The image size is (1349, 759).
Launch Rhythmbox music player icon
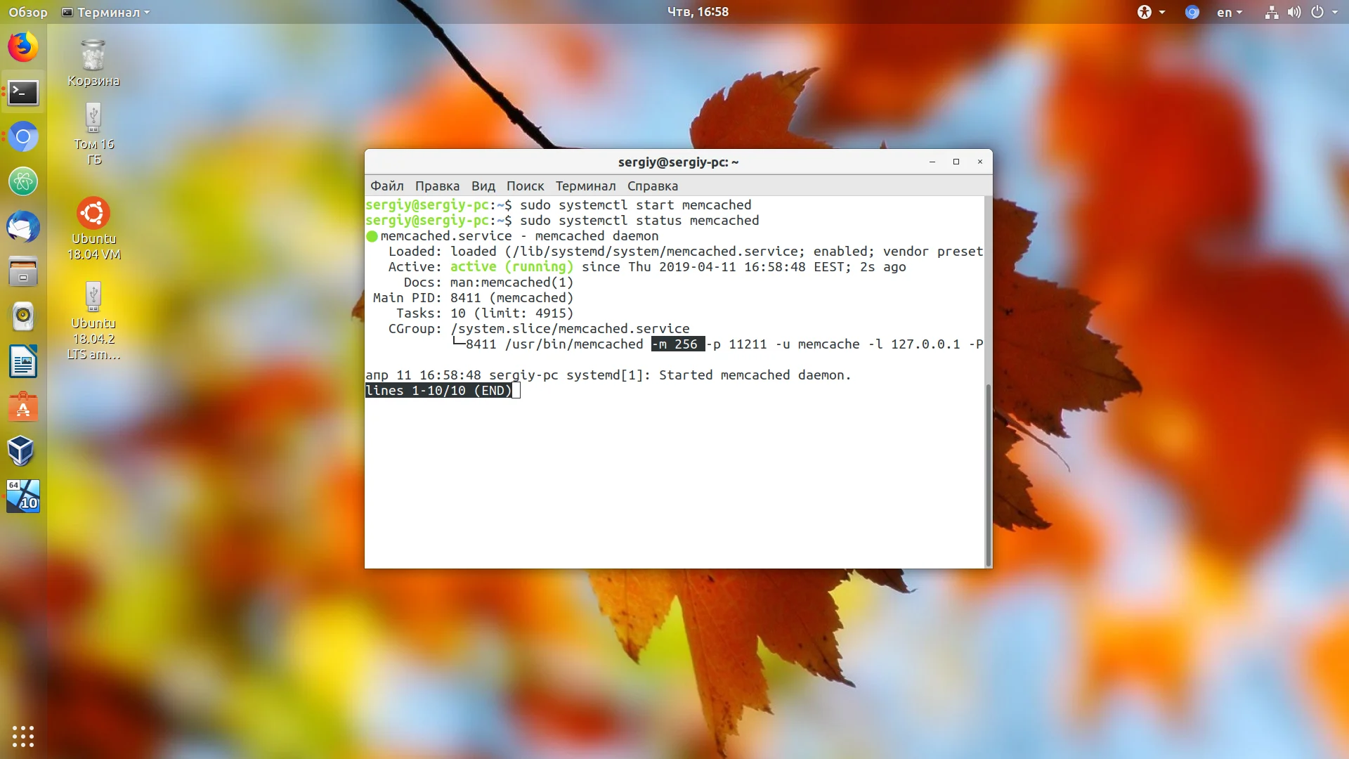point(22,317)
